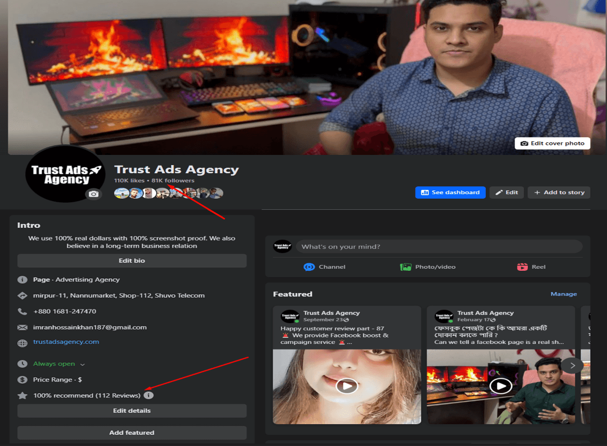Click the Edit page button
607x446 pixels.
507,193
